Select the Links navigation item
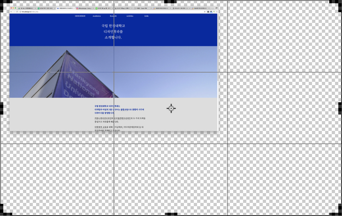 (x=146, y=16)
